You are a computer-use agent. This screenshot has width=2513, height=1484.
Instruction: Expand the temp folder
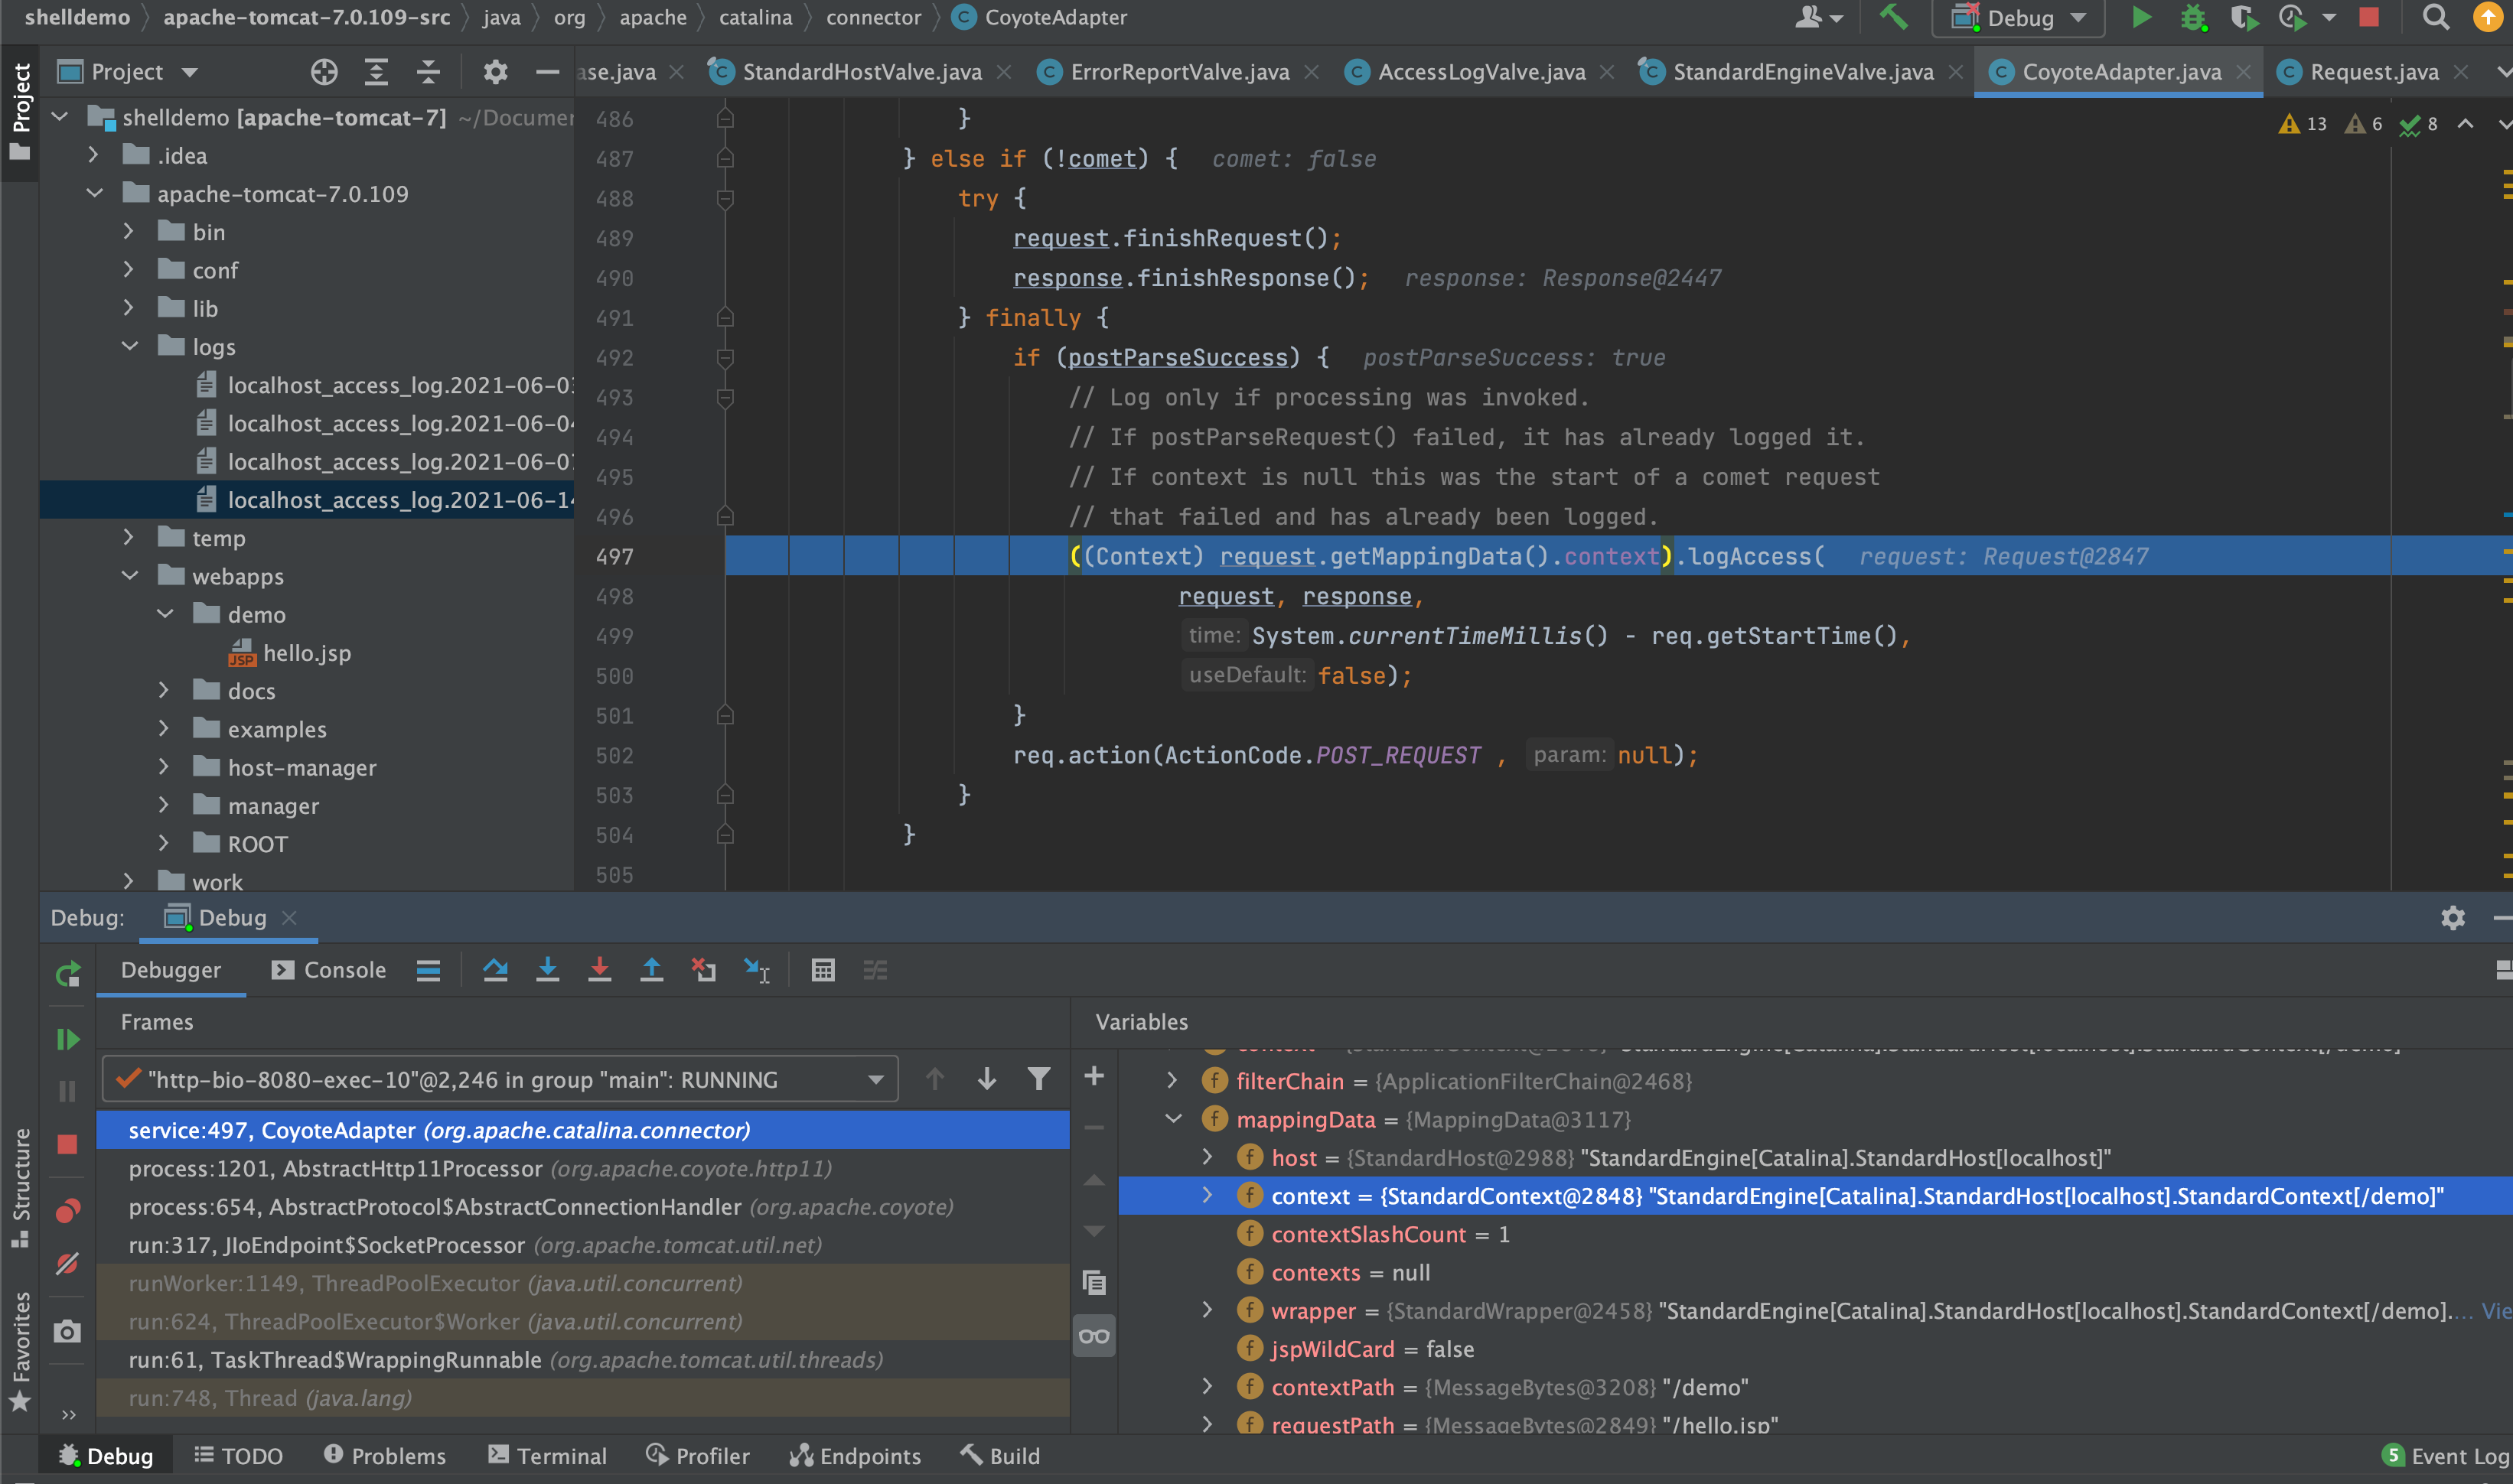(128, 538)
